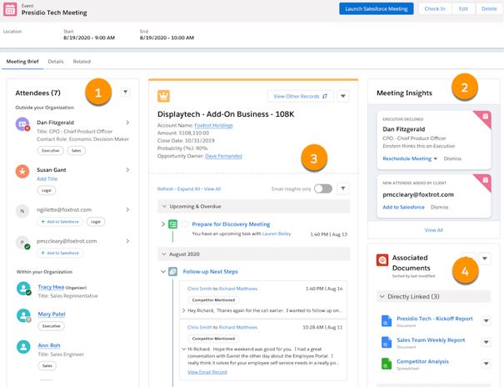Open Dan Fitzgerald attendee details chevron
Viewport: 504px width, 387px height.
point(127,123)
